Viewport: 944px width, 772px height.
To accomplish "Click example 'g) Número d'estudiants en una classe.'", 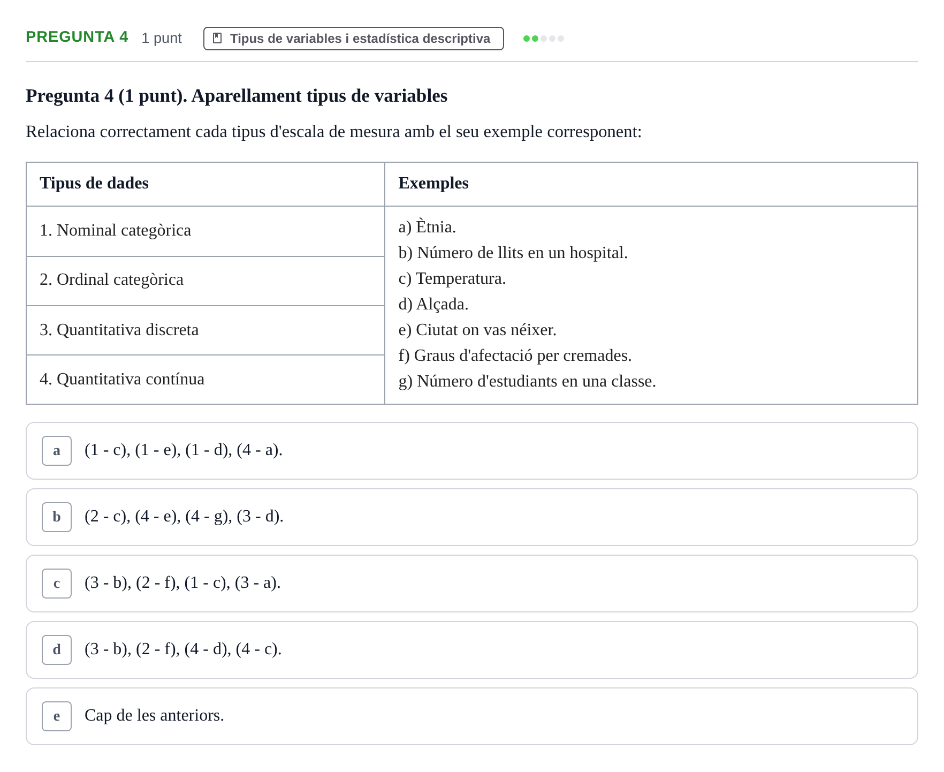I will [x=527, y=381].
